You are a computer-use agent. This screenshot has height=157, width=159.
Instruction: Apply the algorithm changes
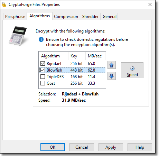pos(111,147)
